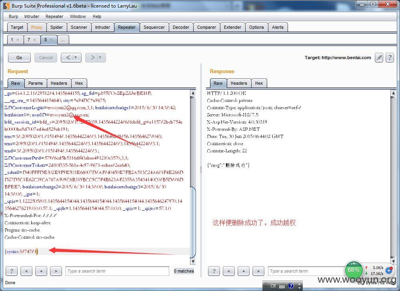This screenshot has width=400, height=291.
Task: Close Repeater tab 1 with its x
Action: tap(18, 40)
